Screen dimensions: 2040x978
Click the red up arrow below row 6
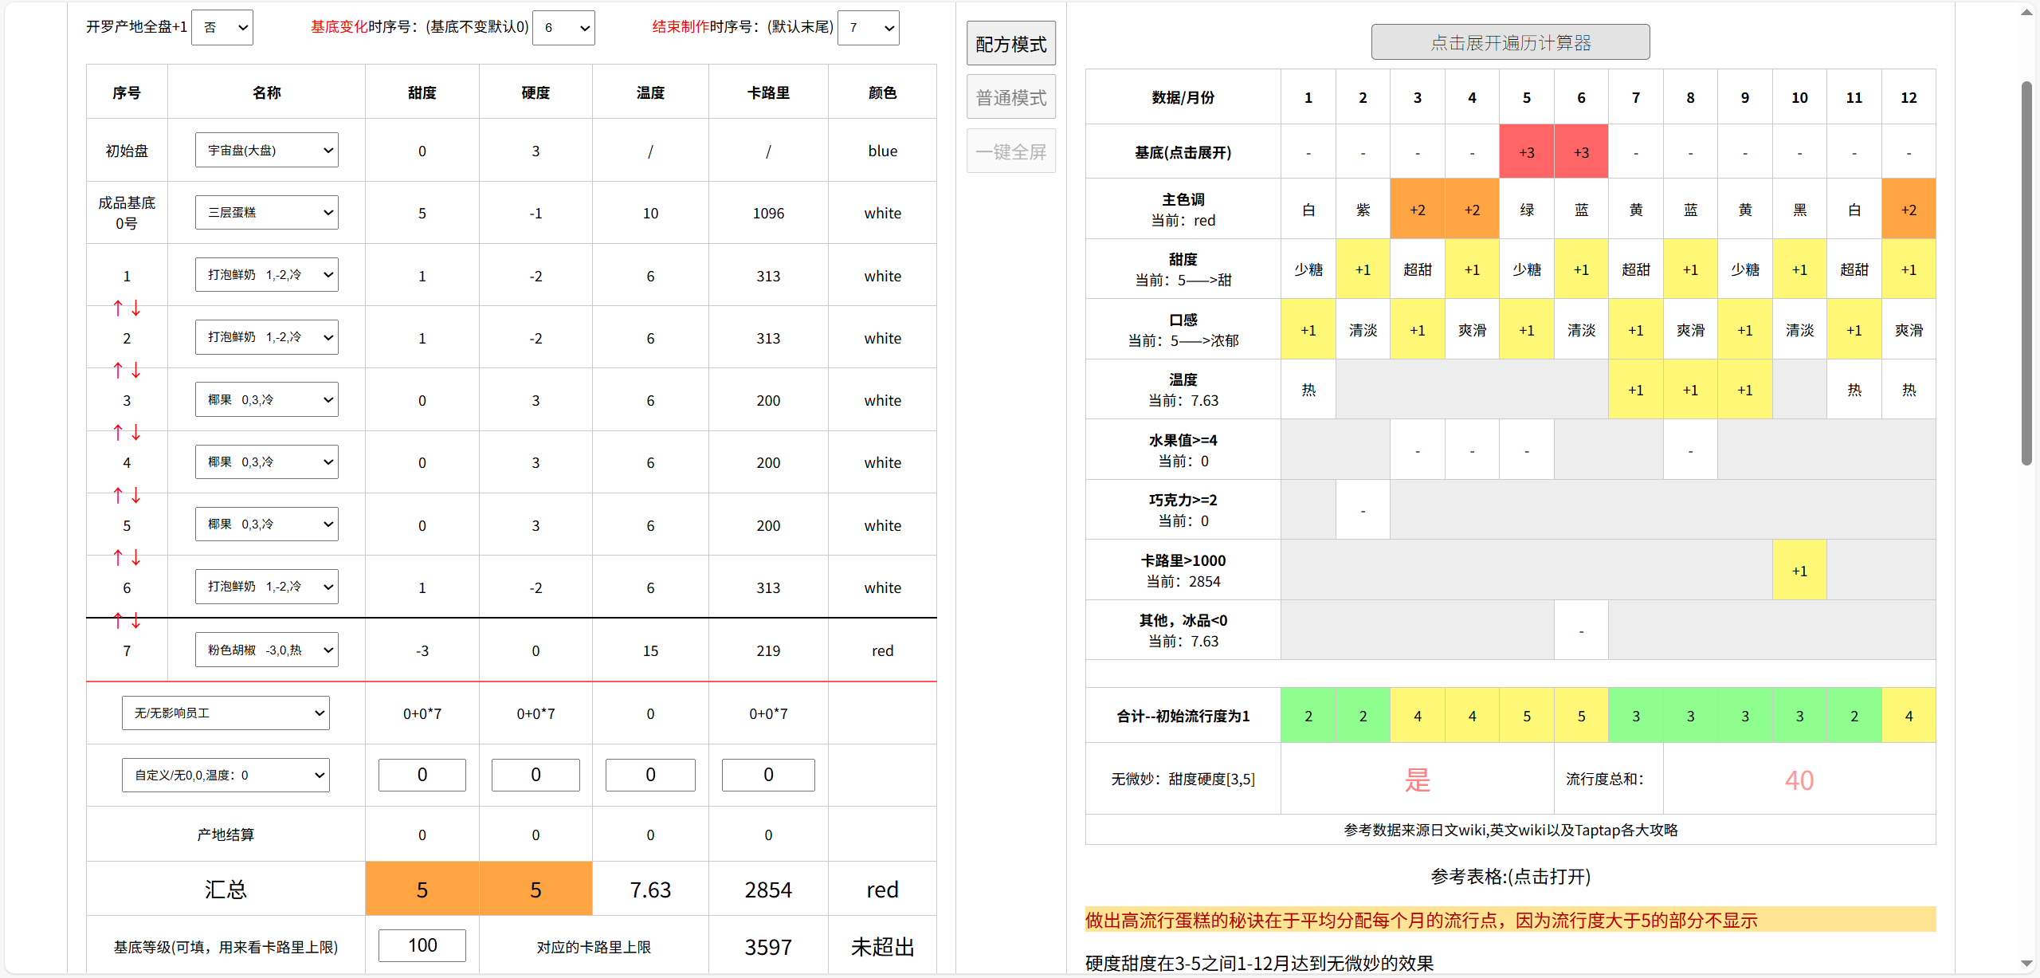(118, 619)
